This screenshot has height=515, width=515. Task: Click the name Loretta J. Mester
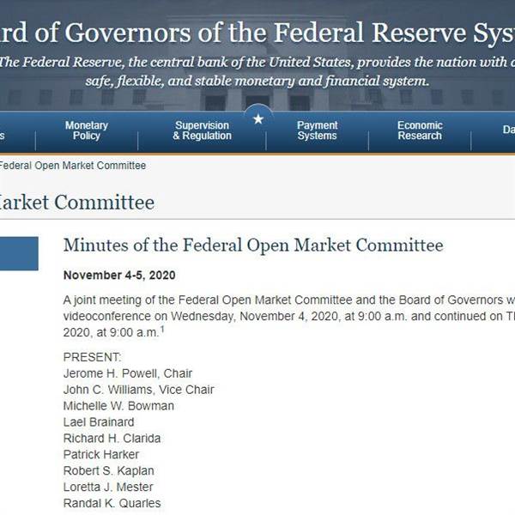point(108,487)
